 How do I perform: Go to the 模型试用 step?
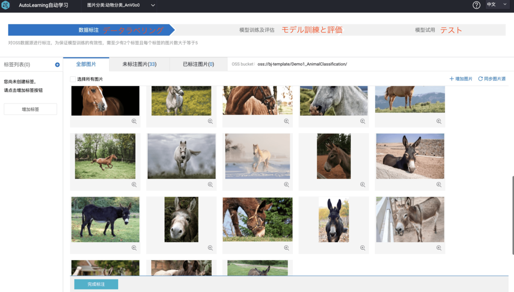tap(425, 30)
